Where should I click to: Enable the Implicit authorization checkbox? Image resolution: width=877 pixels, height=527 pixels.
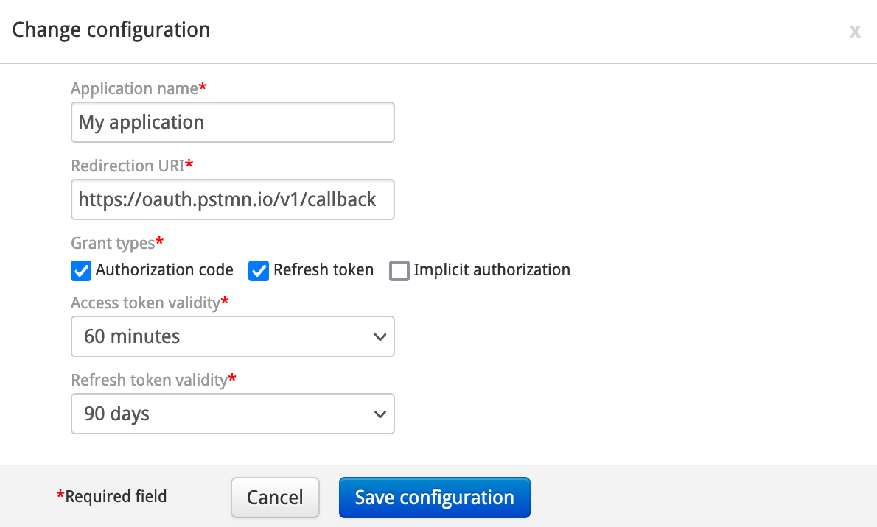399,271
